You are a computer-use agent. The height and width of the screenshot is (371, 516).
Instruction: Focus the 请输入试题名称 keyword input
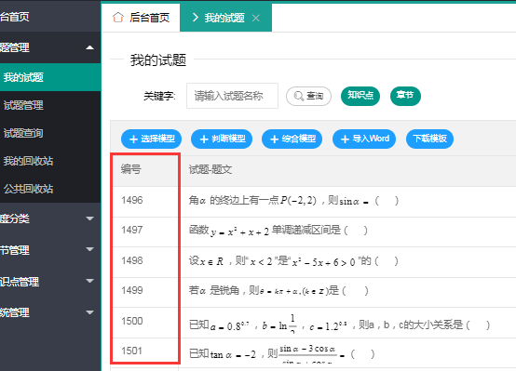pos(232,96)
